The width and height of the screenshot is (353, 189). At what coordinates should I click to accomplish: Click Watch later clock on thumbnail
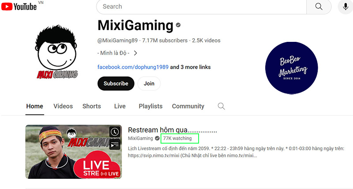[114, 132]
